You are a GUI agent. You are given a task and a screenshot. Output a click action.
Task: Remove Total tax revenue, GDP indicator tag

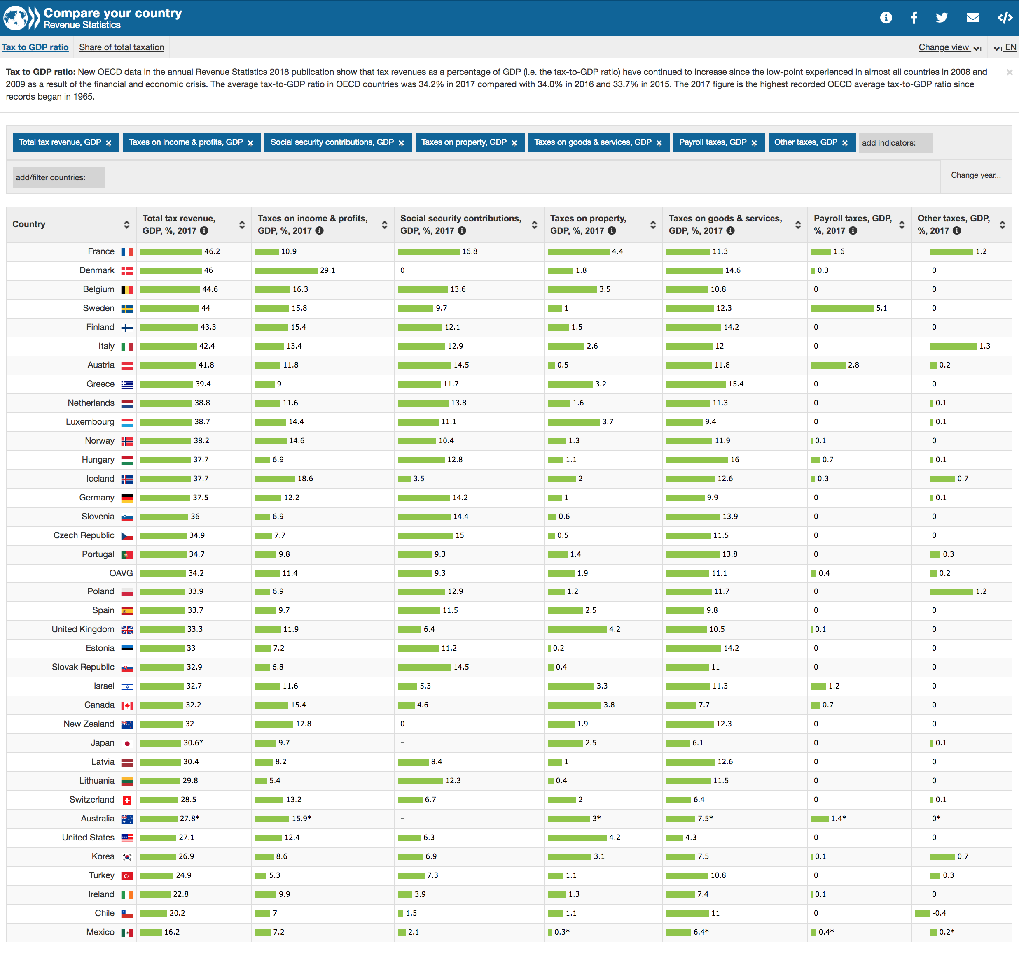click(109, 143)
